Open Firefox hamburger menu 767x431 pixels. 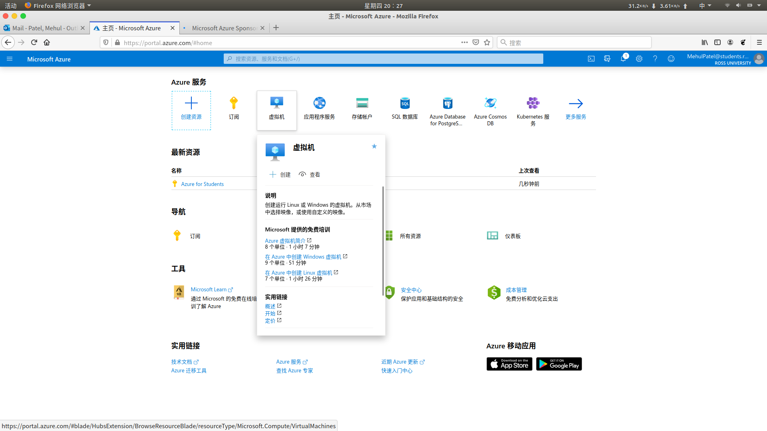(759, 42)
